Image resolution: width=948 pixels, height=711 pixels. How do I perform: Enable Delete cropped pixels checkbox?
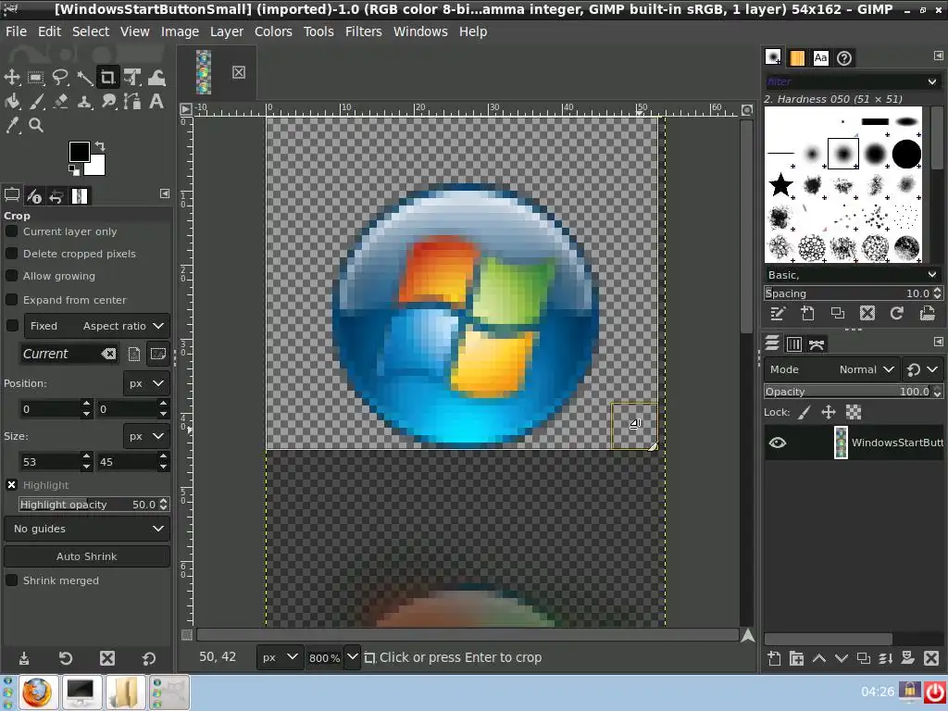coord(11,254)
